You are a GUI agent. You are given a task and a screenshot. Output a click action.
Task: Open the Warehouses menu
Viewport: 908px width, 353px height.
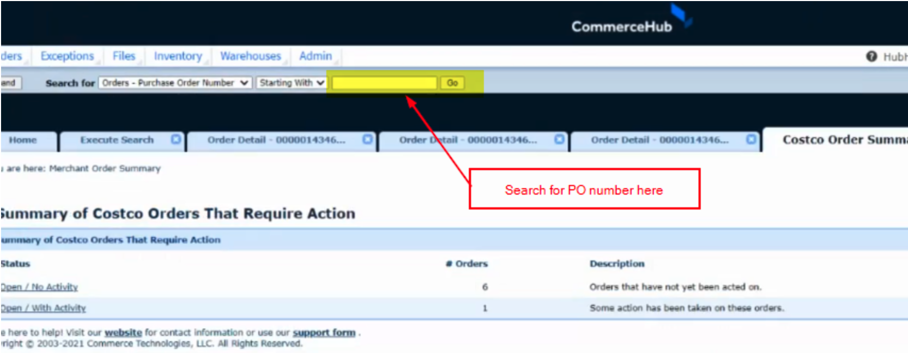tap(250, 56)
